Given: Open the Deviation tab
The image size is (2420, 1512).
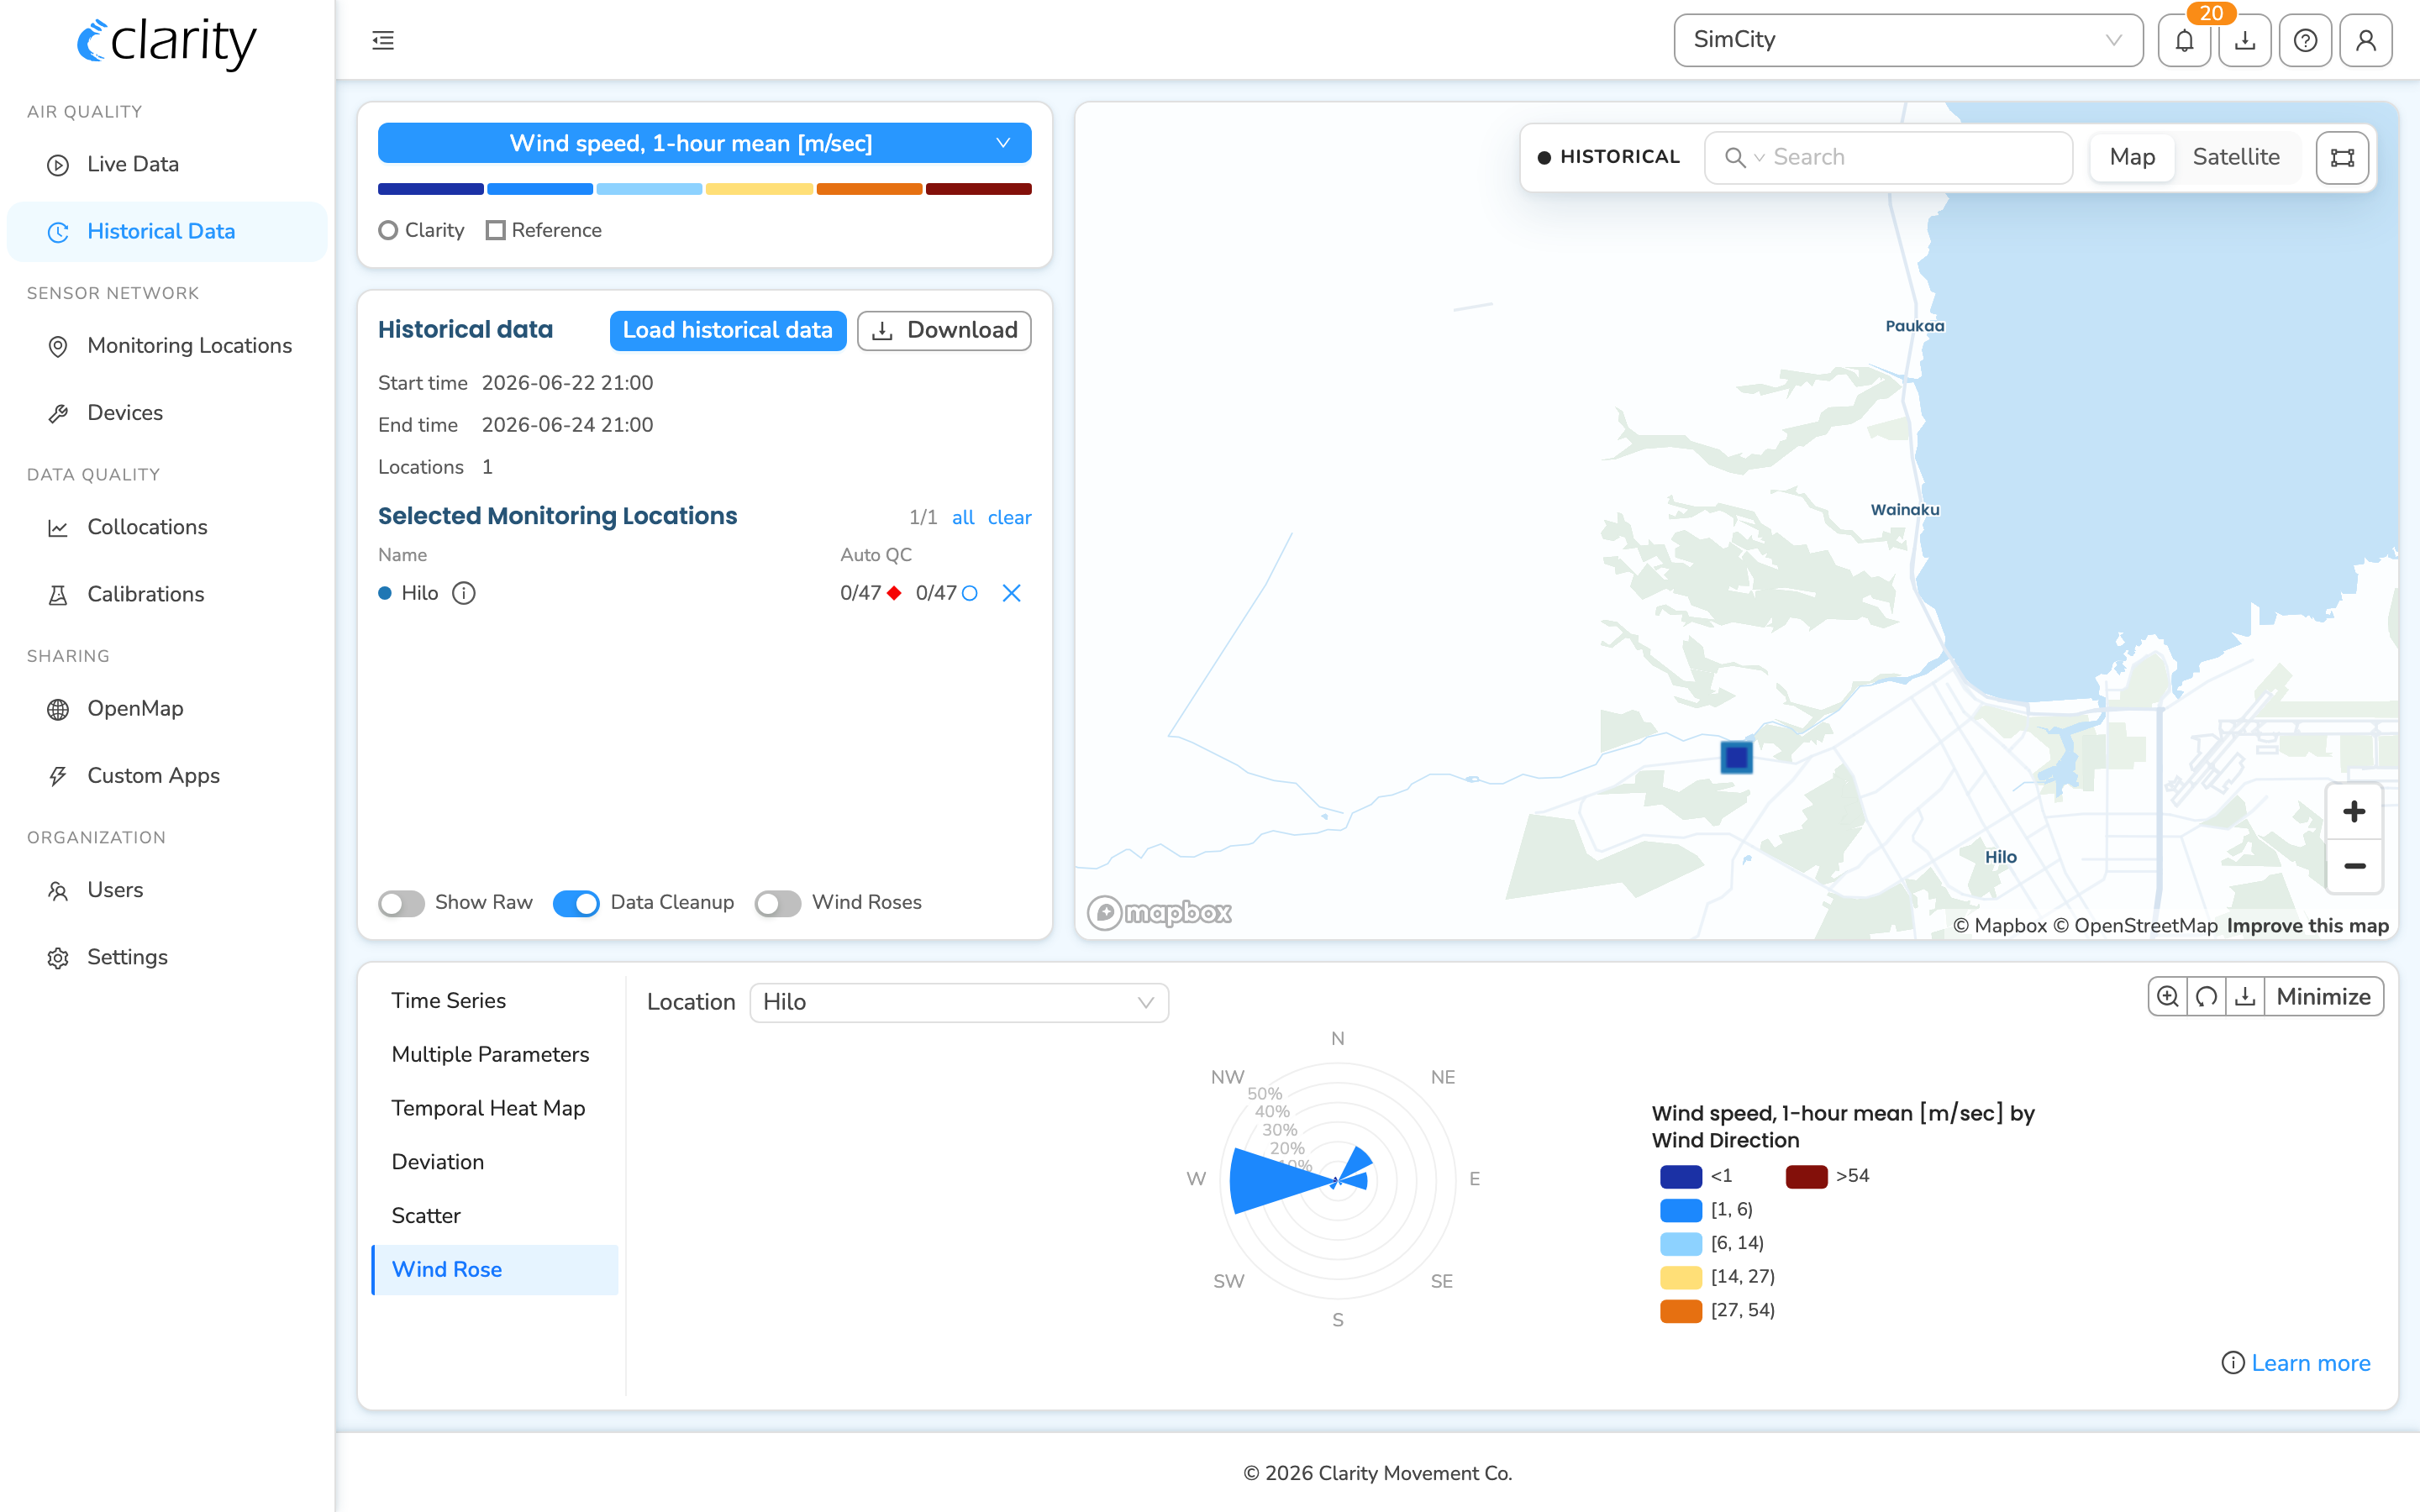Looking at the screenshot, I should [x=438, y=1162].
